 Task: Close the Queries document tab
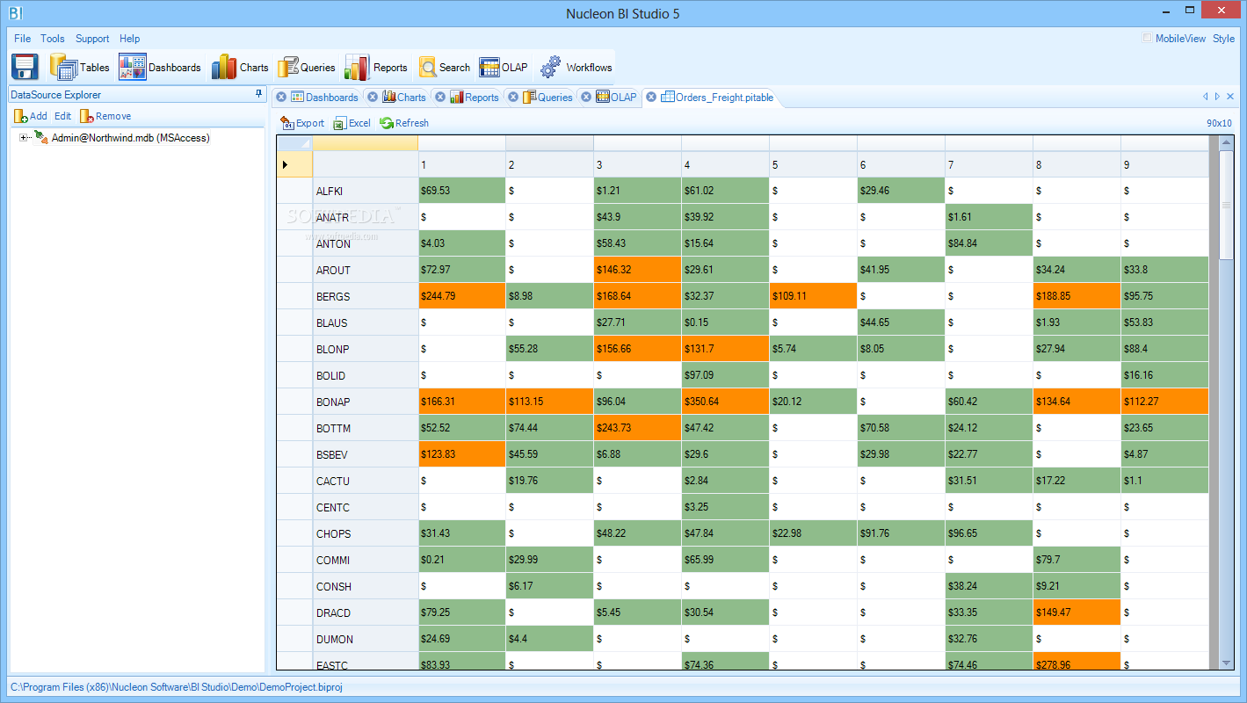click(513, 97)
